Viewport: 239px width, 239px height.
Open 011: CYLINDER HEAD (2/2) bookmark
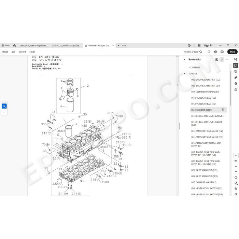[x=203, y=104]
